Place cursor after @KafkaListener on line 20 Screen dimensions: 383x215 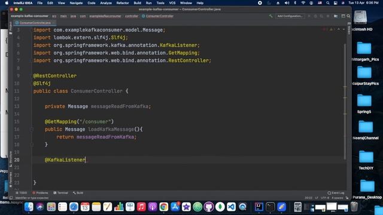click(x=86, y=160)
